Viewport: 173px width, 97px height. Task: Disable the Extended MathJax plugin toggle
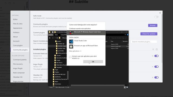(x=157, y=56)
